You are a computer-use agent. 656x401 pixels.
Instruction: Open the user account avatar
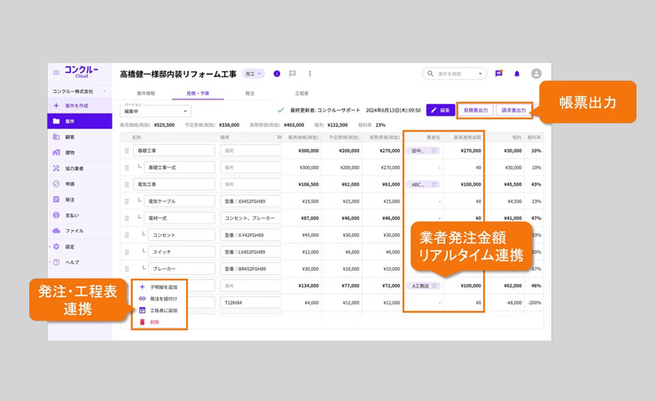tap(535, 75)
